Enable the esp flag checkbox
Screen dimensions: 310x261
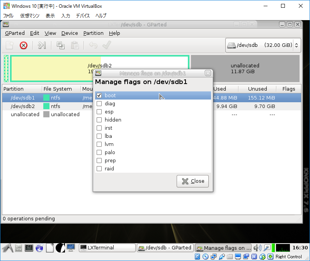point(99,112)
